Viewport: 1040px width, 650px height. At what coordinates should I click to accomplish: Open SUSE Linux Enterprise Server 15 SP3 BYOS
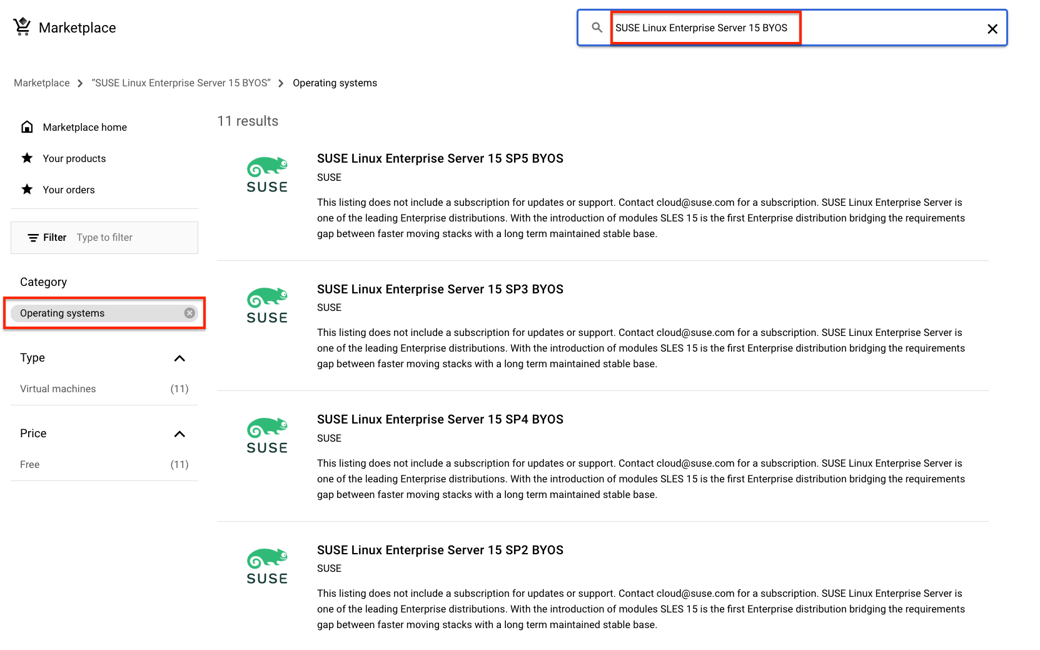tap(440, 289)
